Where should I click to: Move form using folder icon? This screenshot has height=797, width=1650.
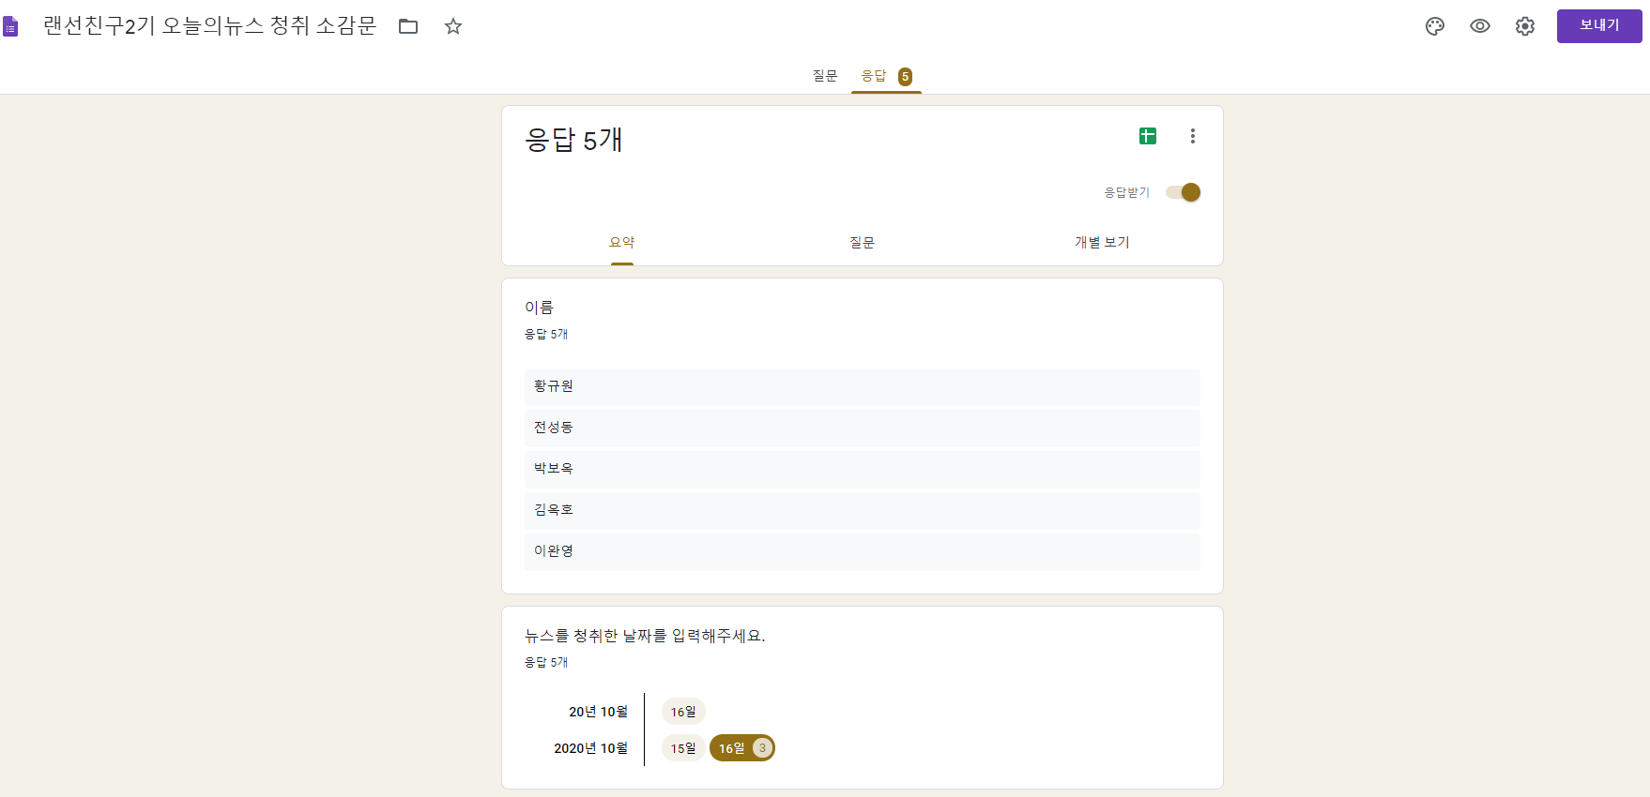coord(408,26)
